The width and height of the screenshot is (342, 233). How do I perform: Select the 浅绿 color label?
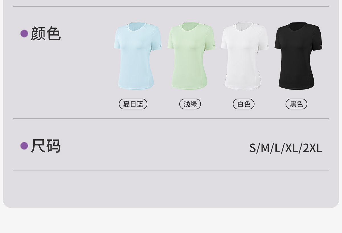pyautogui.click(x=190, y=104)
